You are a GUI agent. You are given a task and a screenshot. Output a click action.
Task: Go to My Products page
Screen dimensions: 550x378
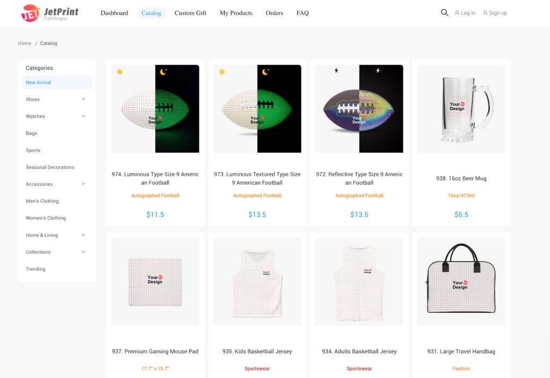coord(236,13)
